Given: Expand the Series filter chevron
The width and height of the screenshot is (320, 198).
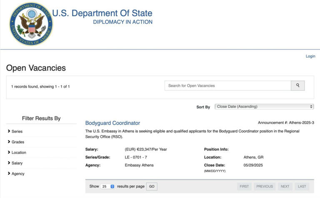Looking at the screenshot, I should 9,131.
